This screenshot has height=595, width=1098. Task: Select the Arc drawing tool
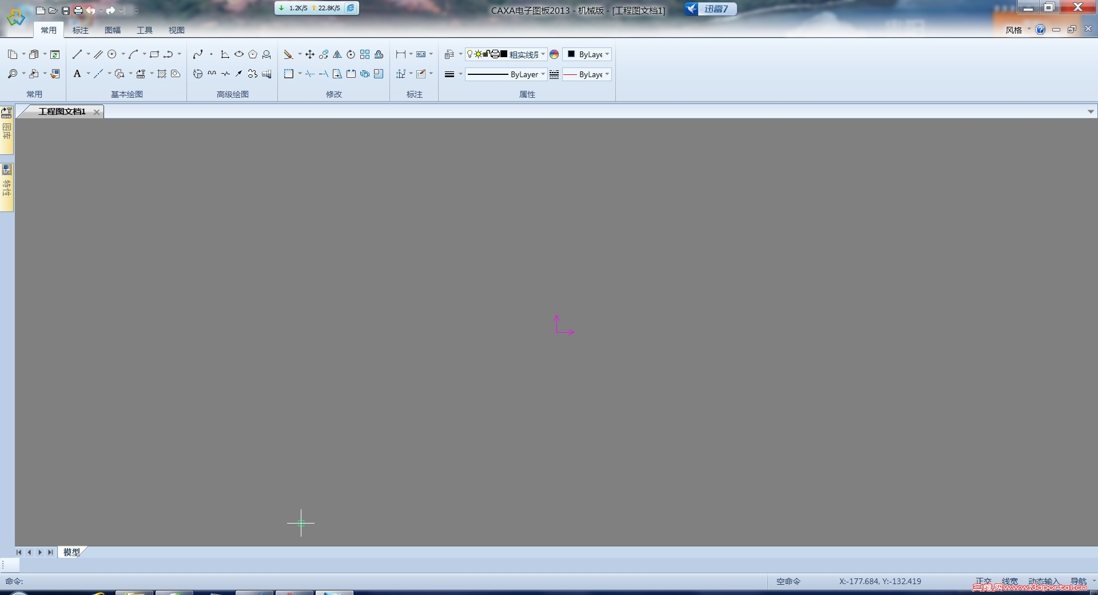point(133,54)
